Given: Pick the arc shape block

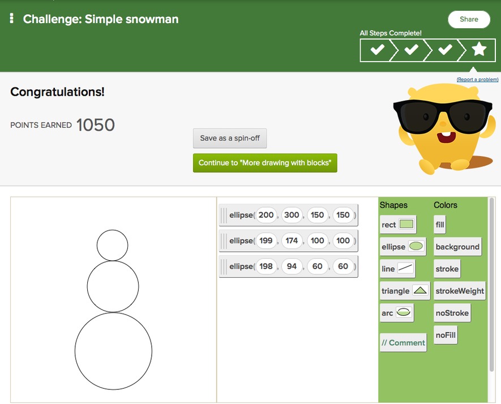Looking at the screenshot, I should [396, 313].
